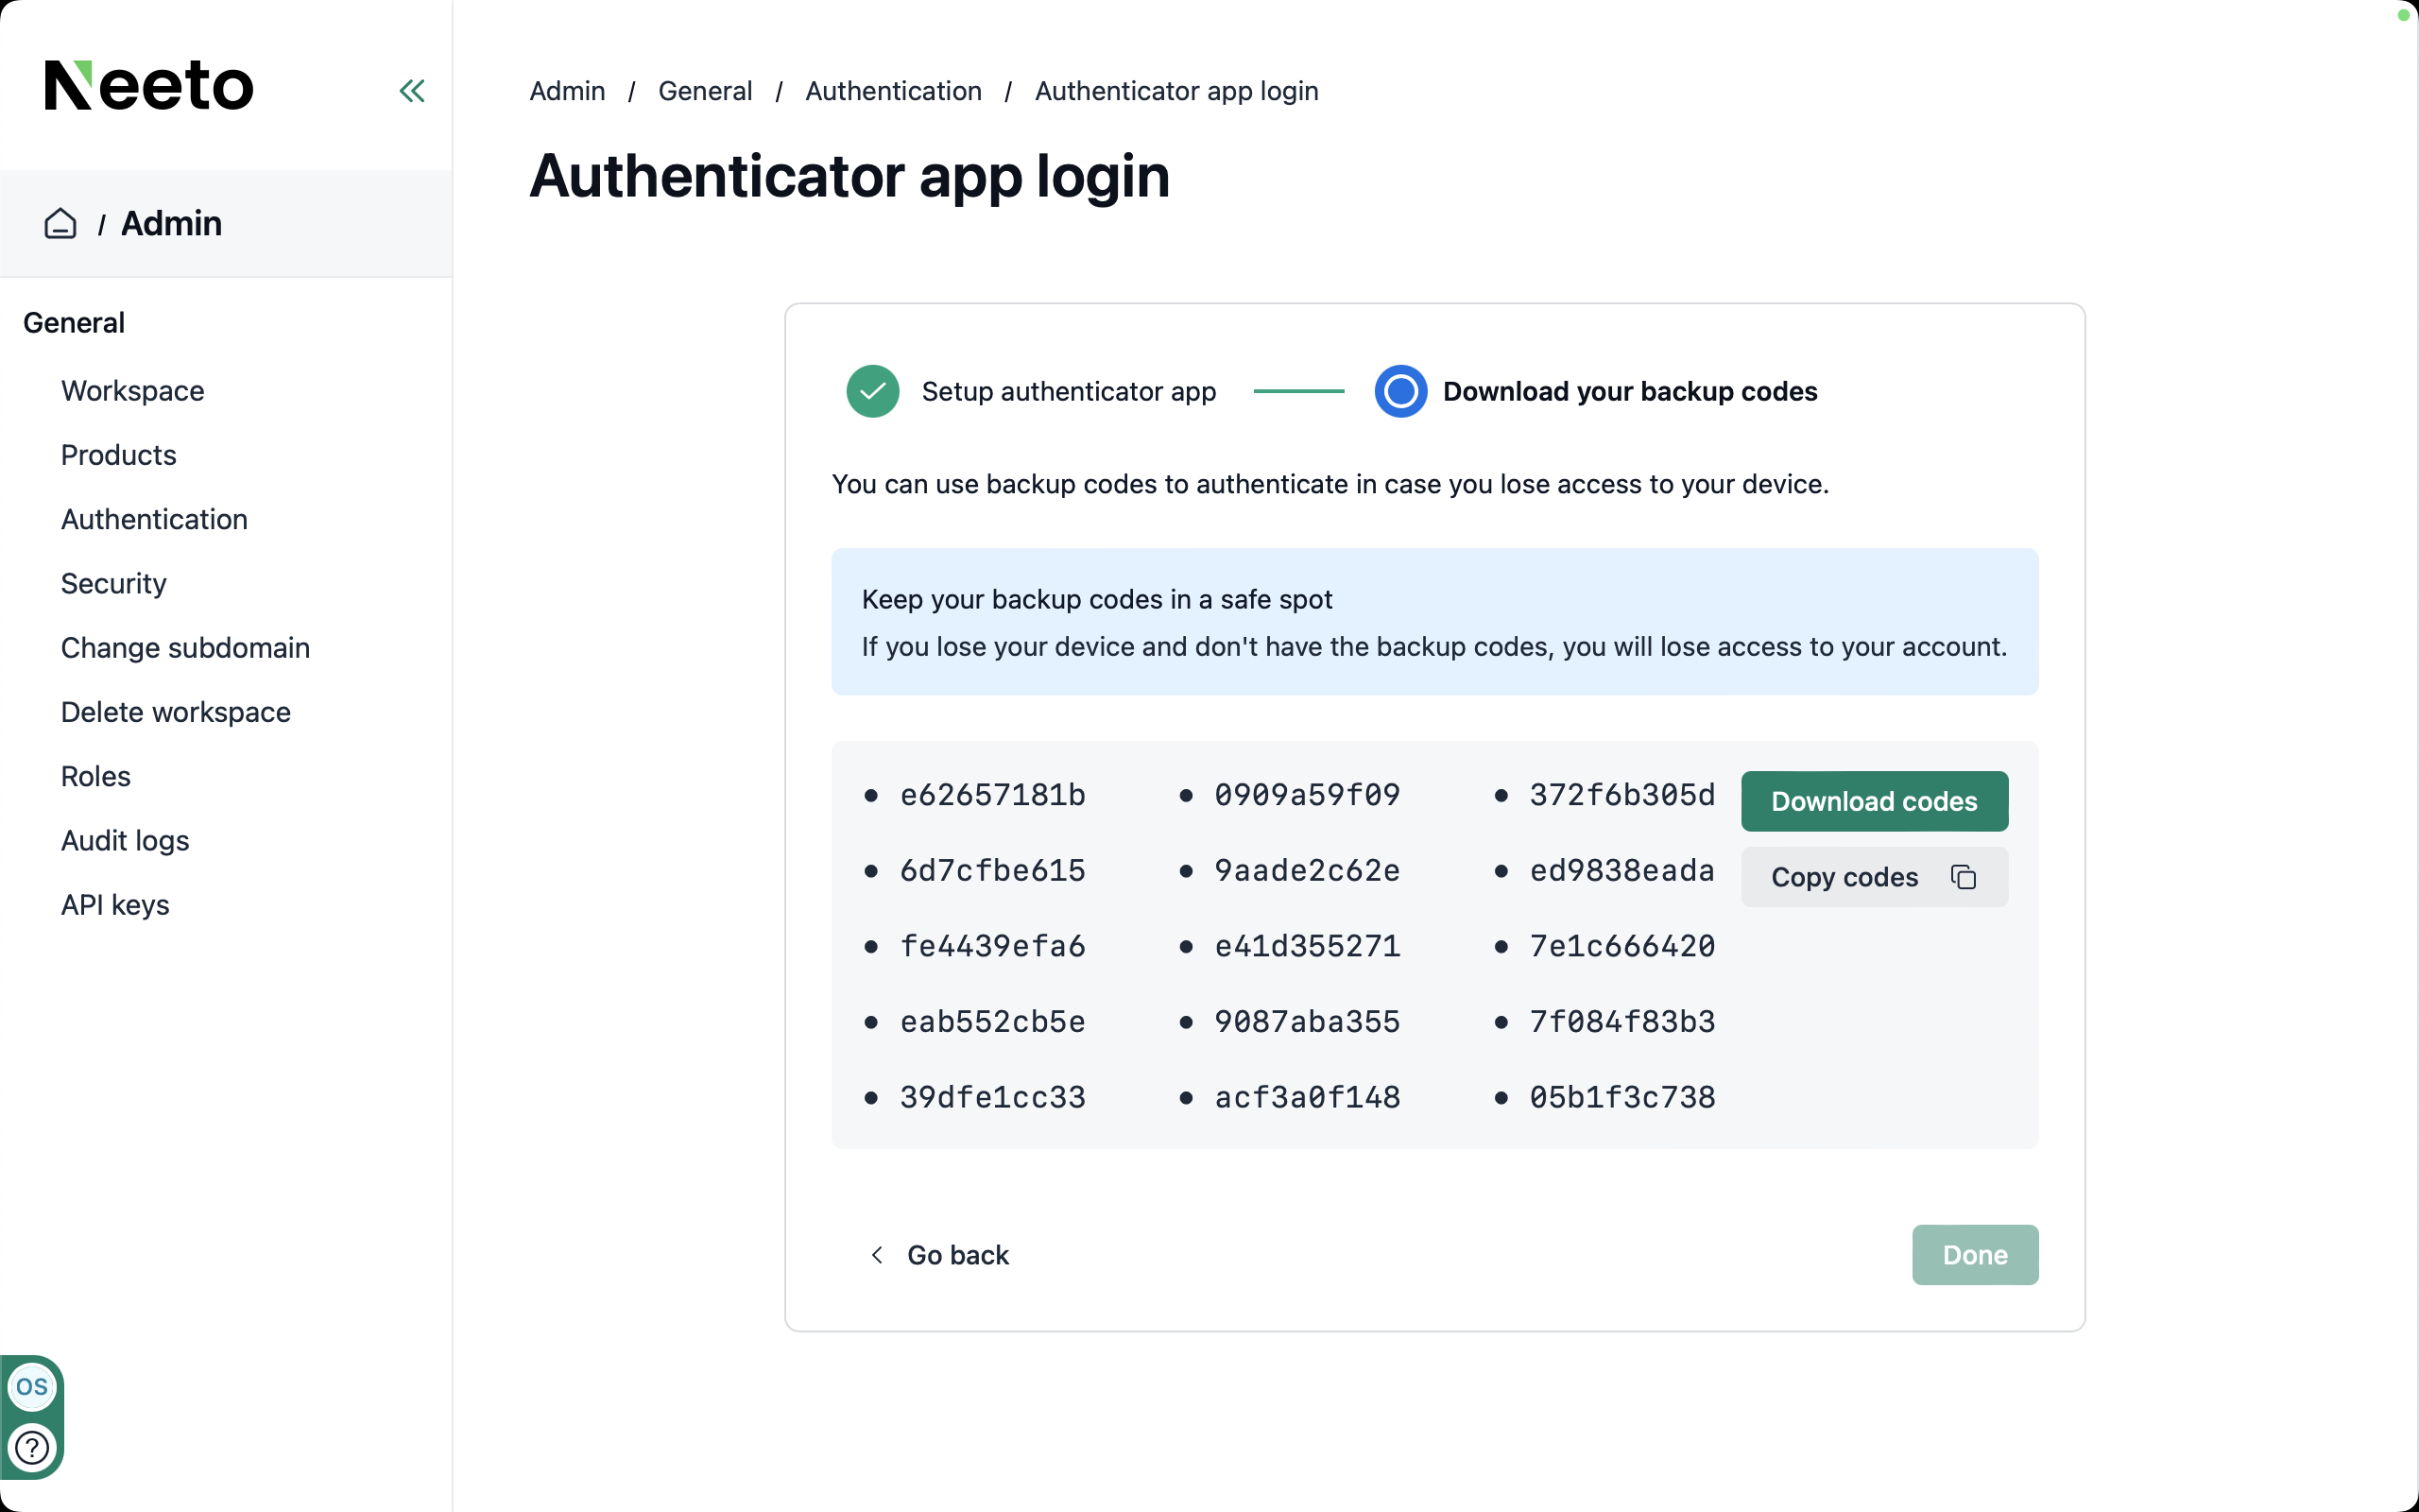Click the General breadcrumb link
Viewport: 2419px width, 1512px height.
705,91
